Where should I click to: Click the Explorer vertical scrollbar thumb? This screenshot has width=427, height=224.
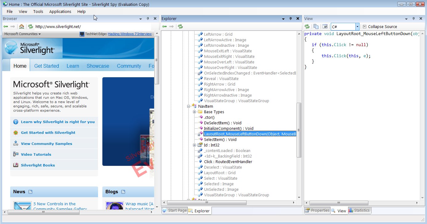[x=299, y=130]
